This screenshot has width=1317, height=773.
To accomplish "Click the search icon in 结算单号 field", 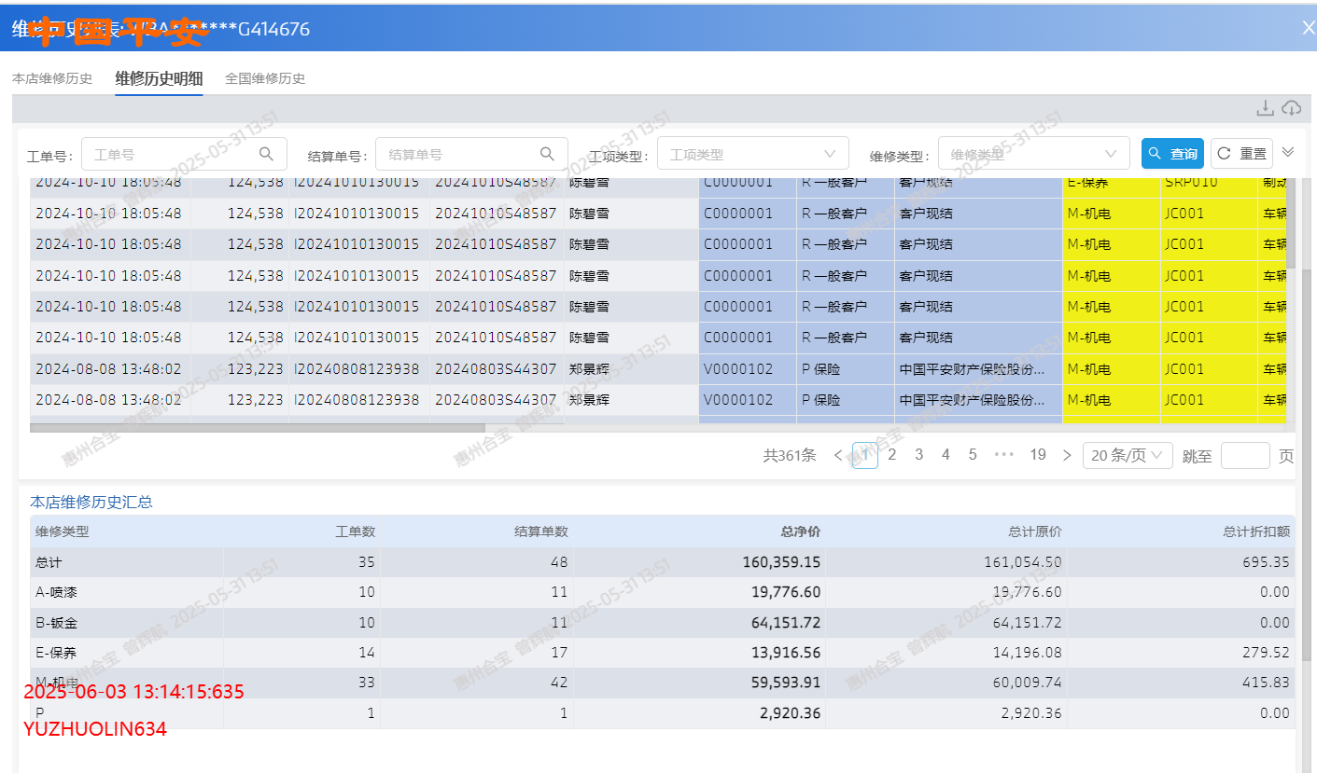I will 547,154.
